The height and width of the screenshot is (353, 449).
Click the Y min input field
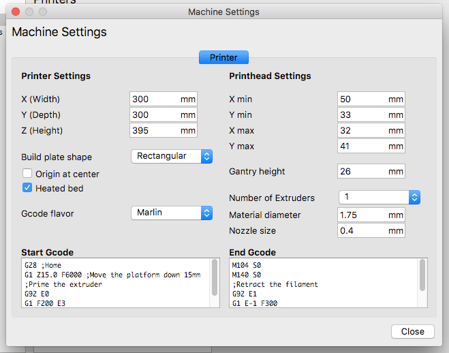371,114
